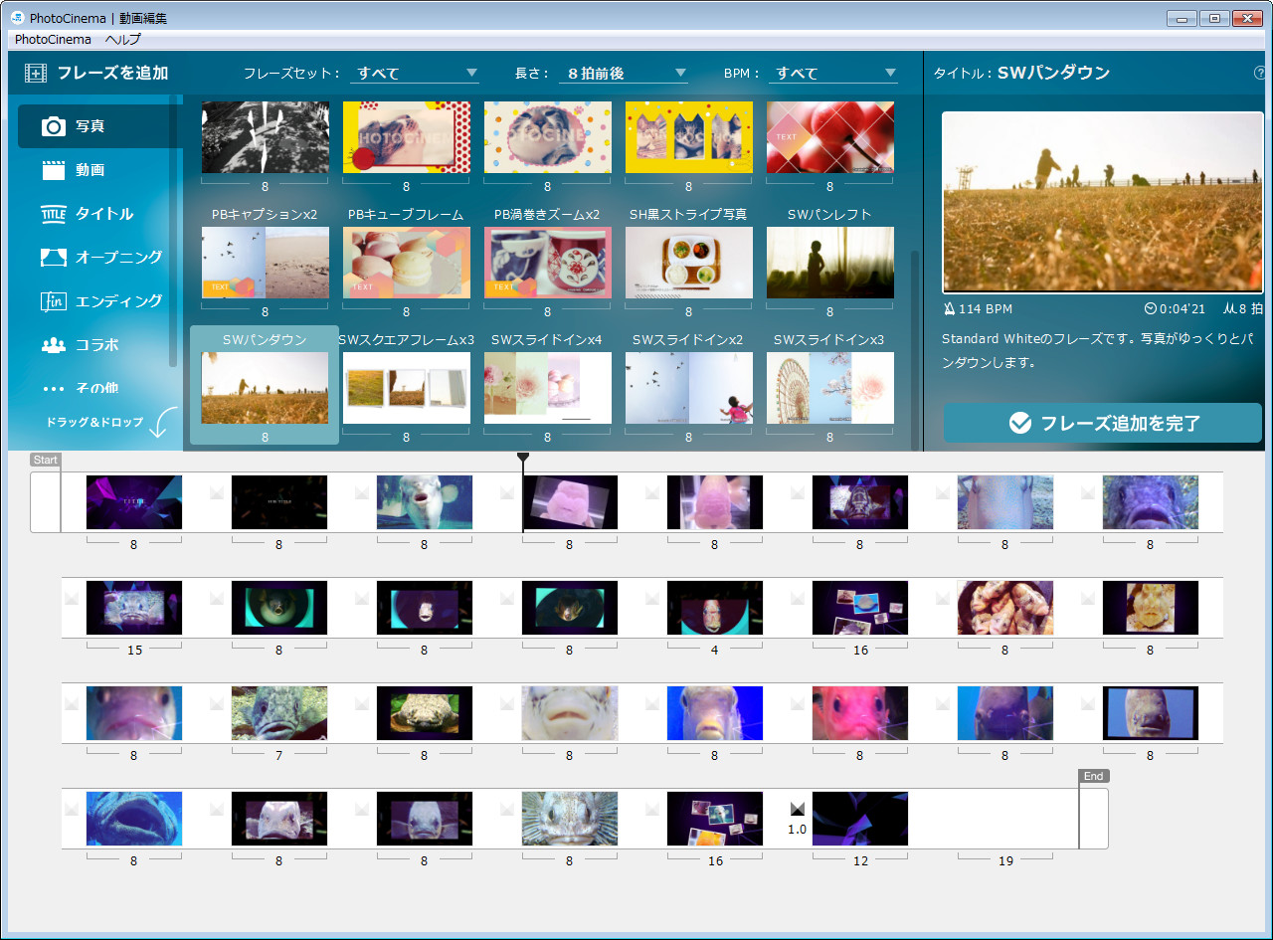This screenshot has height=940, width=1273.
Task: Select the タイトル category icon
Action: coord(54,214)
